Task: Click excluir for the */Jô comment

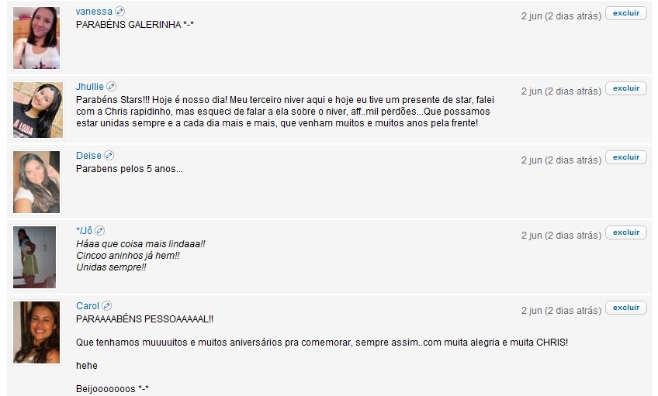Action: tap(626, 232)
